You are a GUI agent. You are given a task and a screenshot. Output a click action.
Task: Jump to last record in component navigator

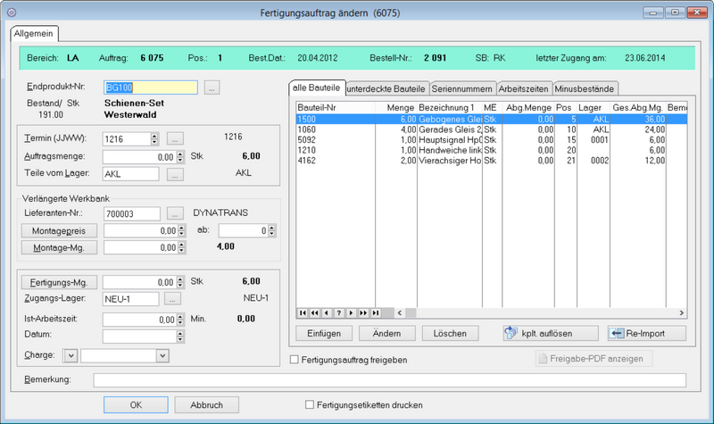click(376, 312)
